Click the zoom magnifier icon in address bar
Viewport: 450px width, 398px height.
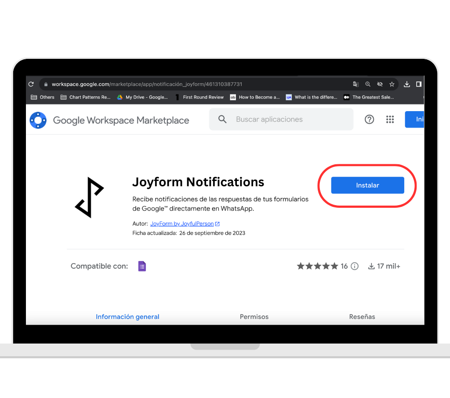[368, 84]
